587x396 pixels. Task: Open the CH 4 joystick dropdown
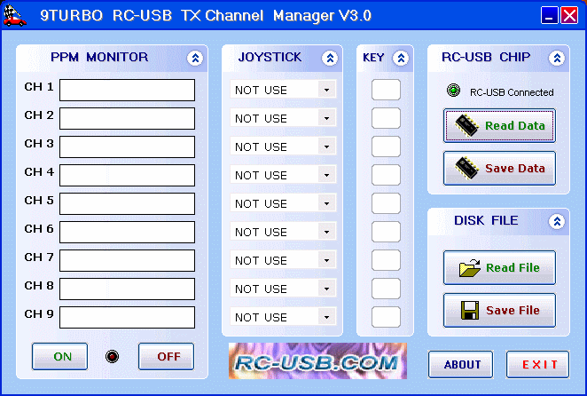point(327,175)
